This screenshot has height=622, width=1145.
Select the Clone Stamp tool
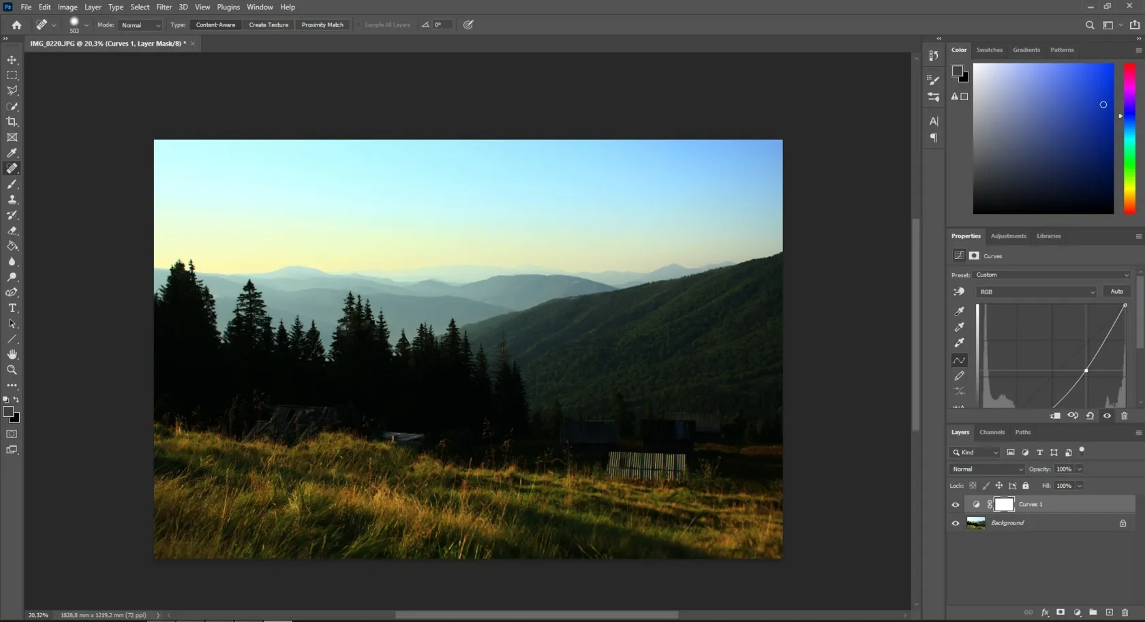[12, 200]
